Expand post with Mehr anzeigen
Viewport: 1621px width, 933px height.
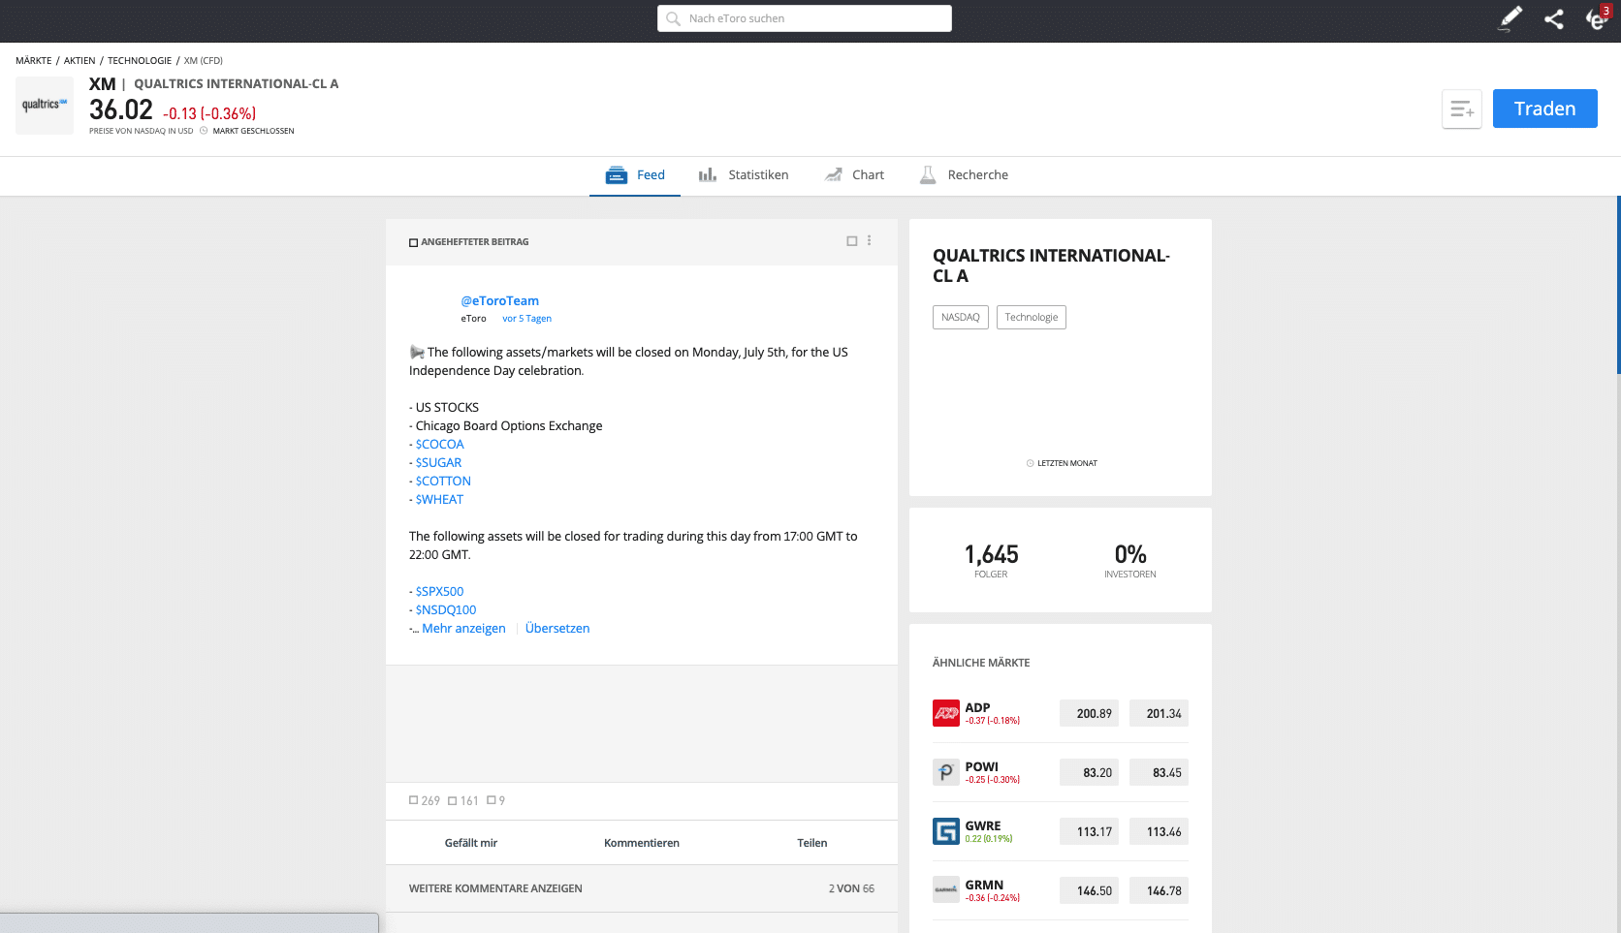pyautogui.click(x=463, y=629)
